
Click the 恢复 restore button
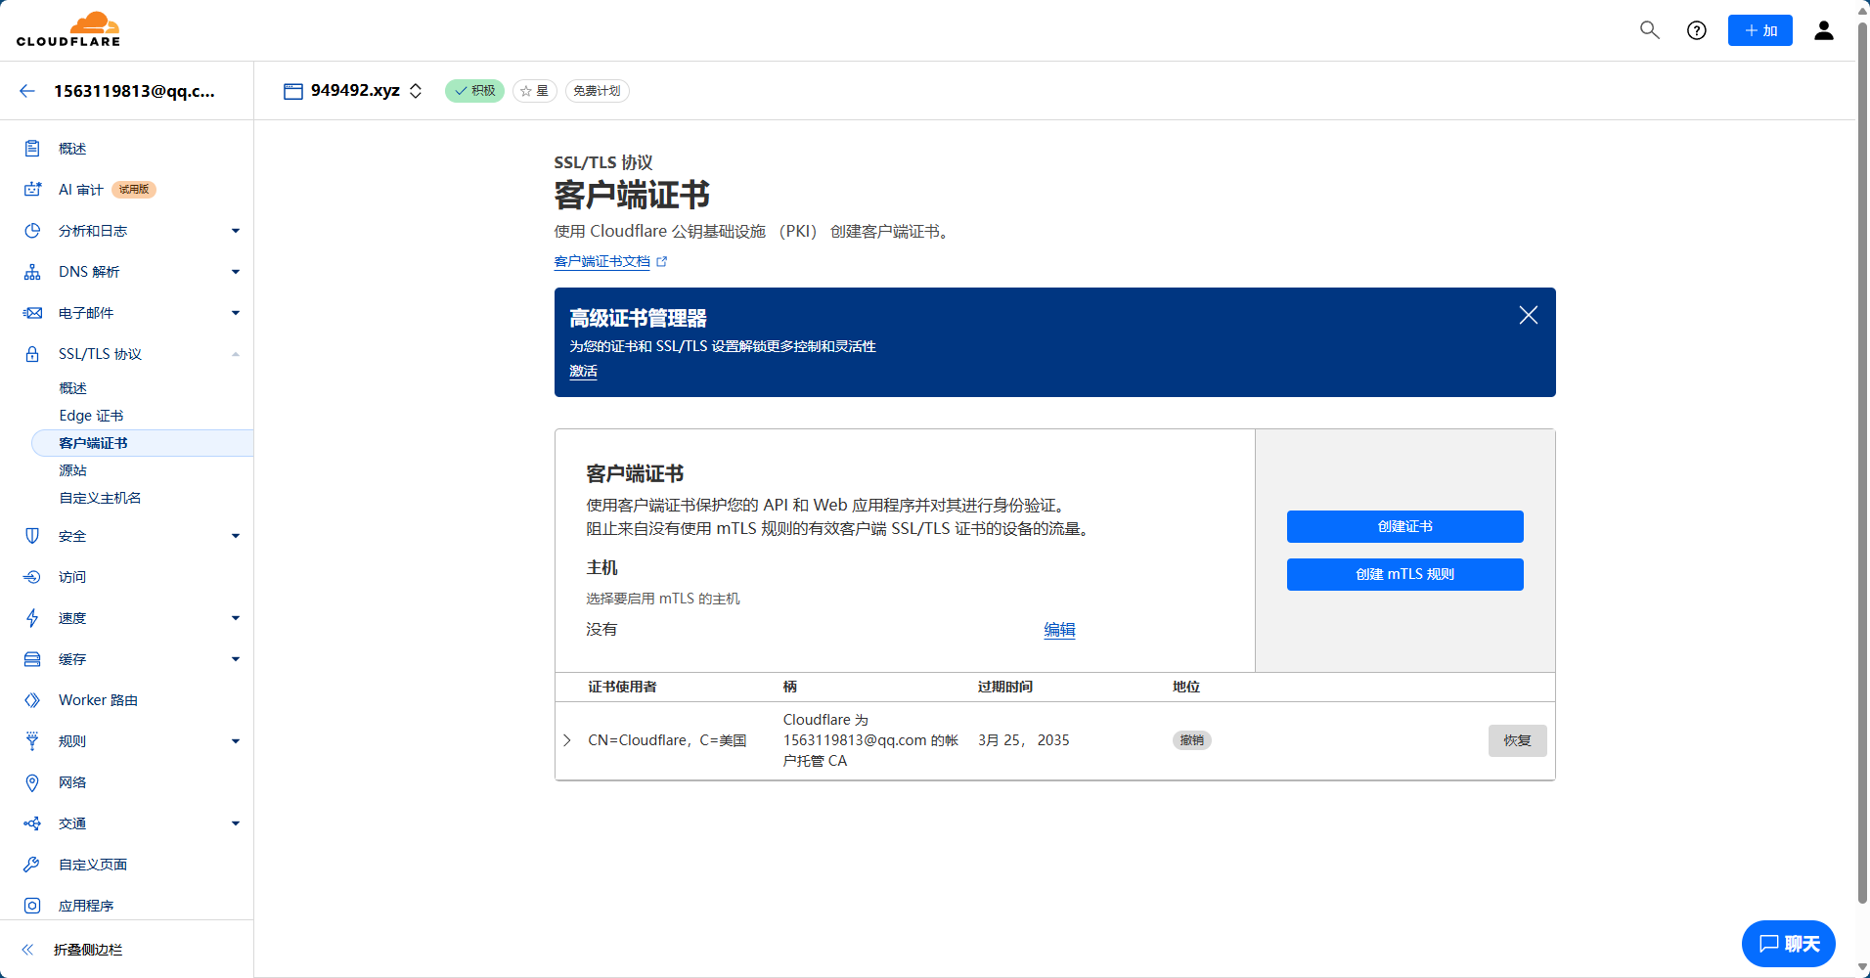click(x=1518, y=740)
